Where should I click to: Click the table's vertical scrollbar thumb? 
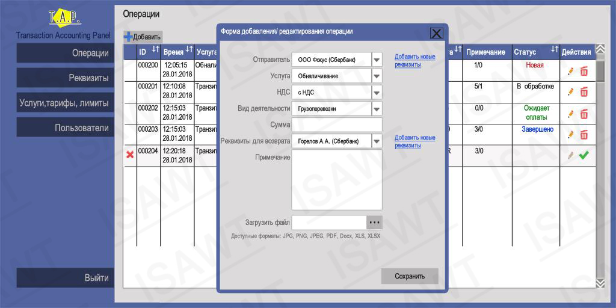600,71
